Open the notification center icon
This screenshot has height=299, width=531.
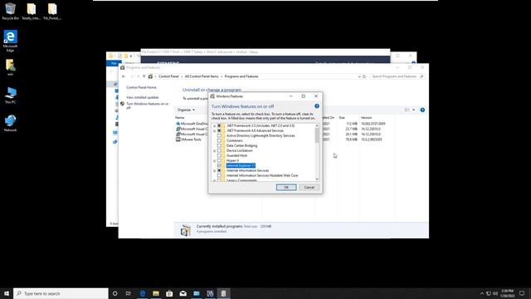point(522,293)
